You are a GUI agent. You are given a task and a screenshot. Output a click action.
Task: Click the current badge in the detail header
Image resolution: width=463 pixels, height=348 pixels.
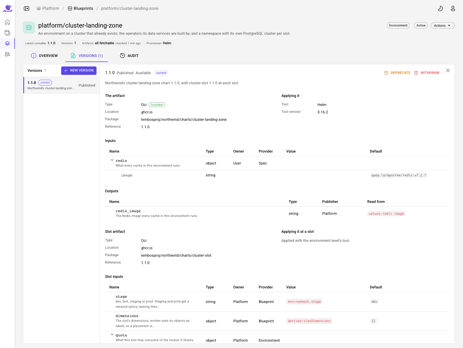161,73
